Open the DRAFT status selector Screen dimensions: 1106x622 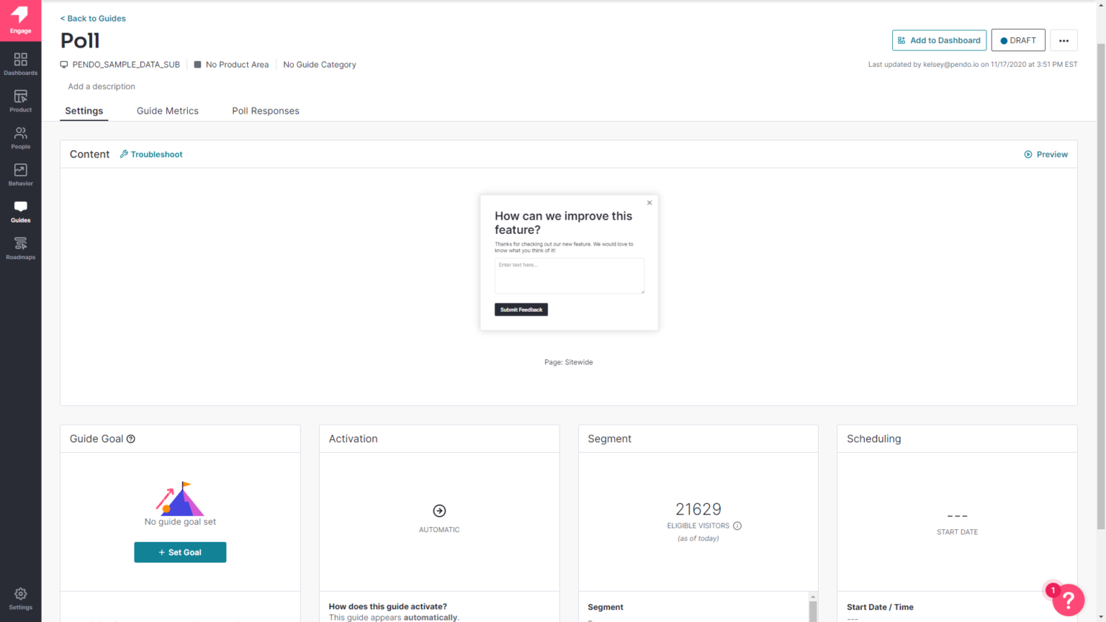point(1018,40)
